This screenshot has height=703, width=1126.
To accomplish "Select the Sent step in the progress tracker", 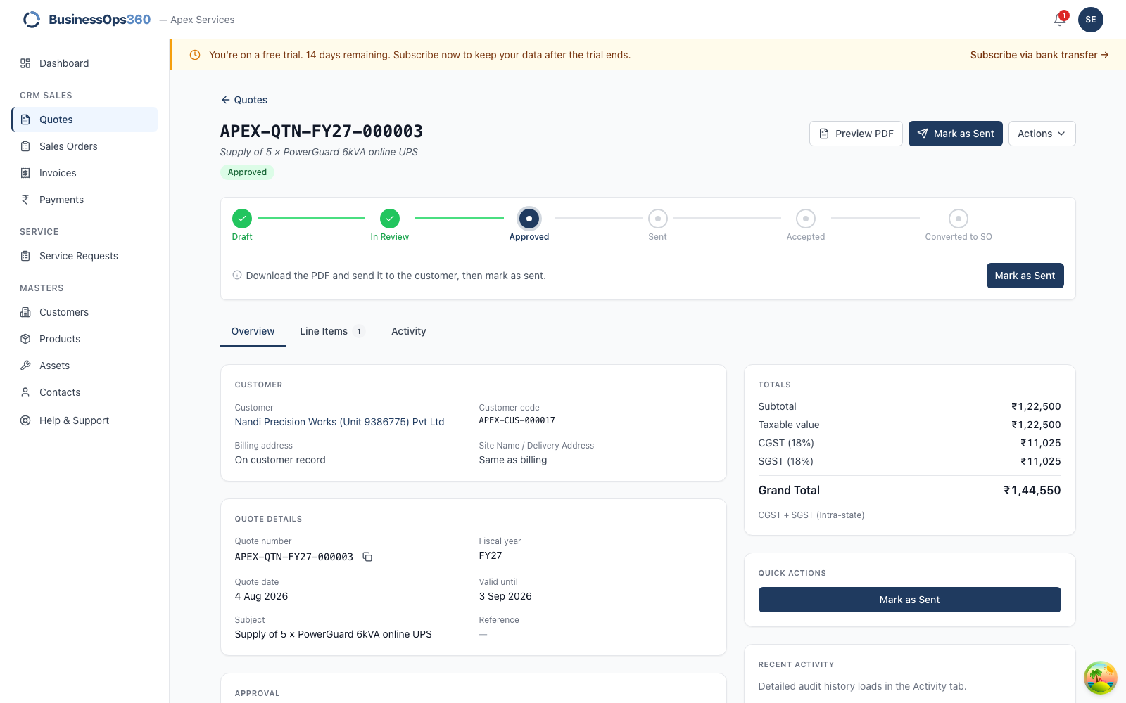I will pos(657,225).
